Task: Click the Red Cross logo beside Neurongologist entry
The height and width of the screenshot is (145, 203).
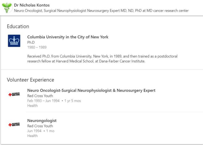Action: [x=14, y=125]
